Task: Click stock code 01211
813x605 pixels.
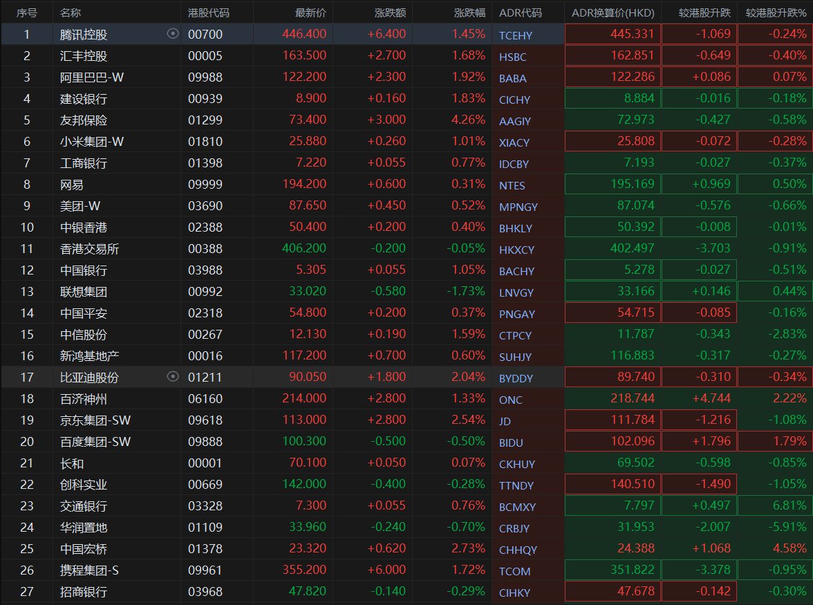Action: click(205, 378)
